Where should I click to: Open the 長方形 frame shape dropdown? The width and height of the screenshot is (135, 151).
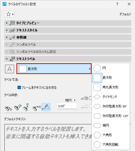(54, 69)
